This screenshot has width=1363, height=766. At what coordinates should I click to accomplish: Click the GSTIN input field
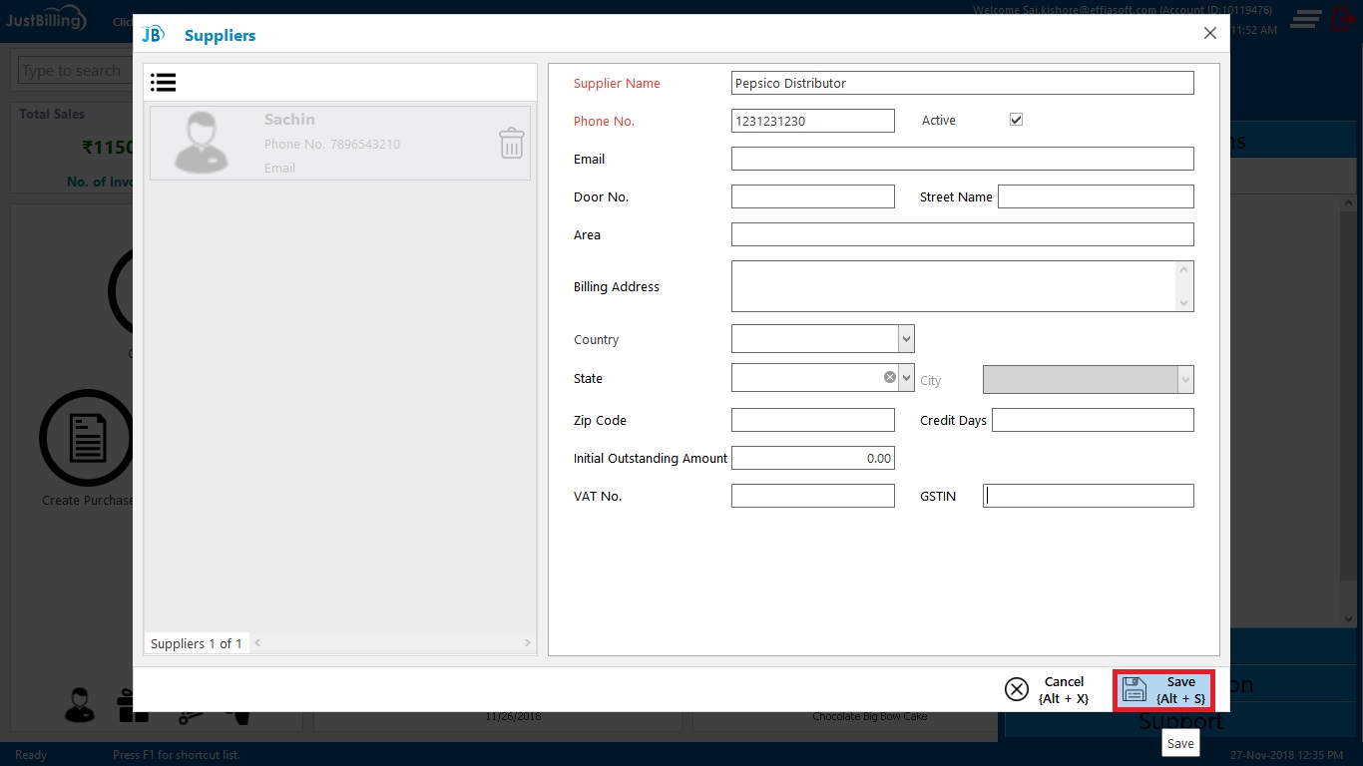coord(1089,496)
